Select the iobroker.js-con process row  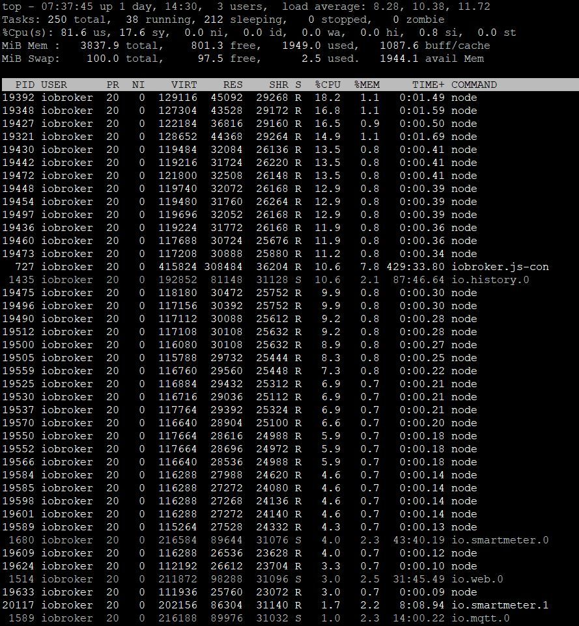[x=275, y=267]
